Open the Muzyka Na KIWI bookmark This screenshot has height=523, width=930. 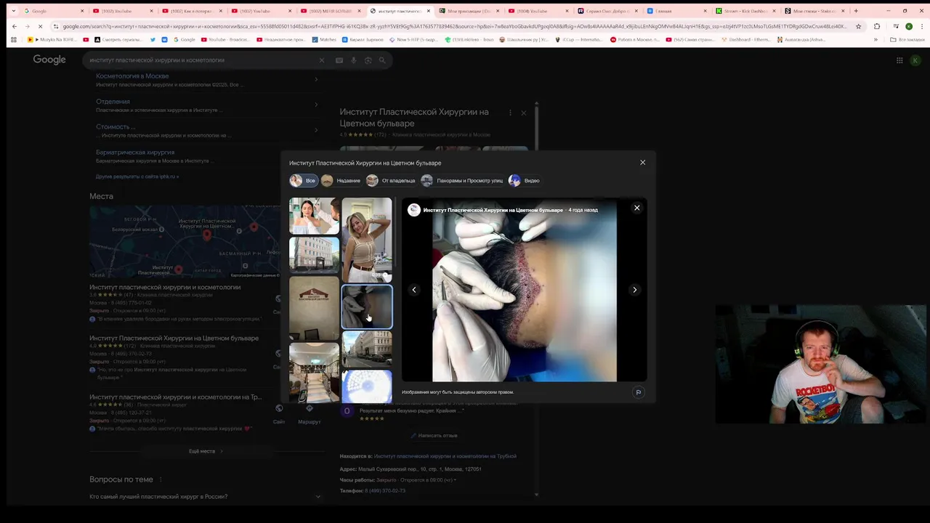click(x=52, y=39)
